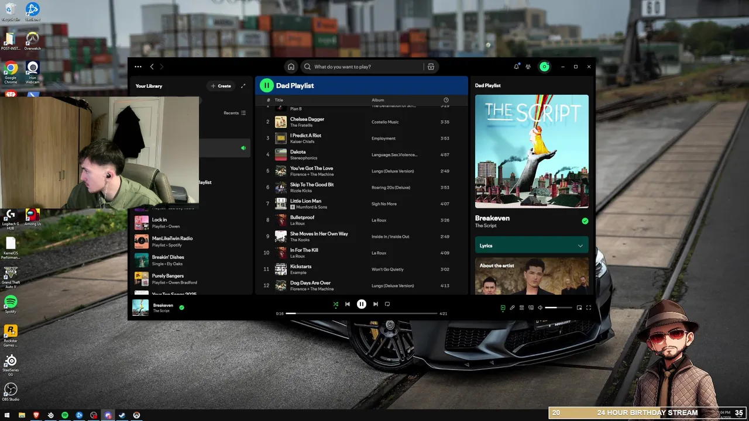Open Recycle Bin on desktop
This screenshot has width=749, height=421.
tap(11, 12)
